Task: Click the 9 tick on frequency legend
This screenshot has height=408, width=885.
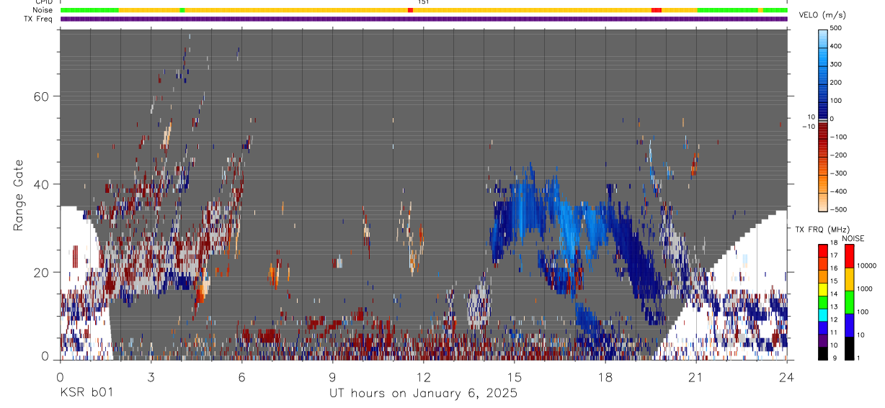Action: click(x=833, y=359)
